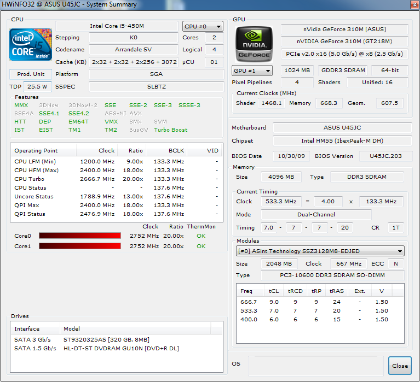The width and height of the screenshot is (420, 382).
Task: Click the Intel Core i5 logo
Action: (x=31, y=44)
